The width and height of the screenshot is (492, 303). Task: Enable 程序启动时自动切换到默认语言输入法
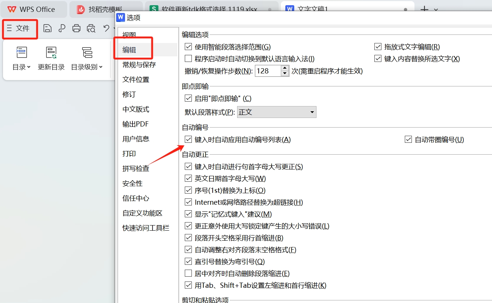188,58
